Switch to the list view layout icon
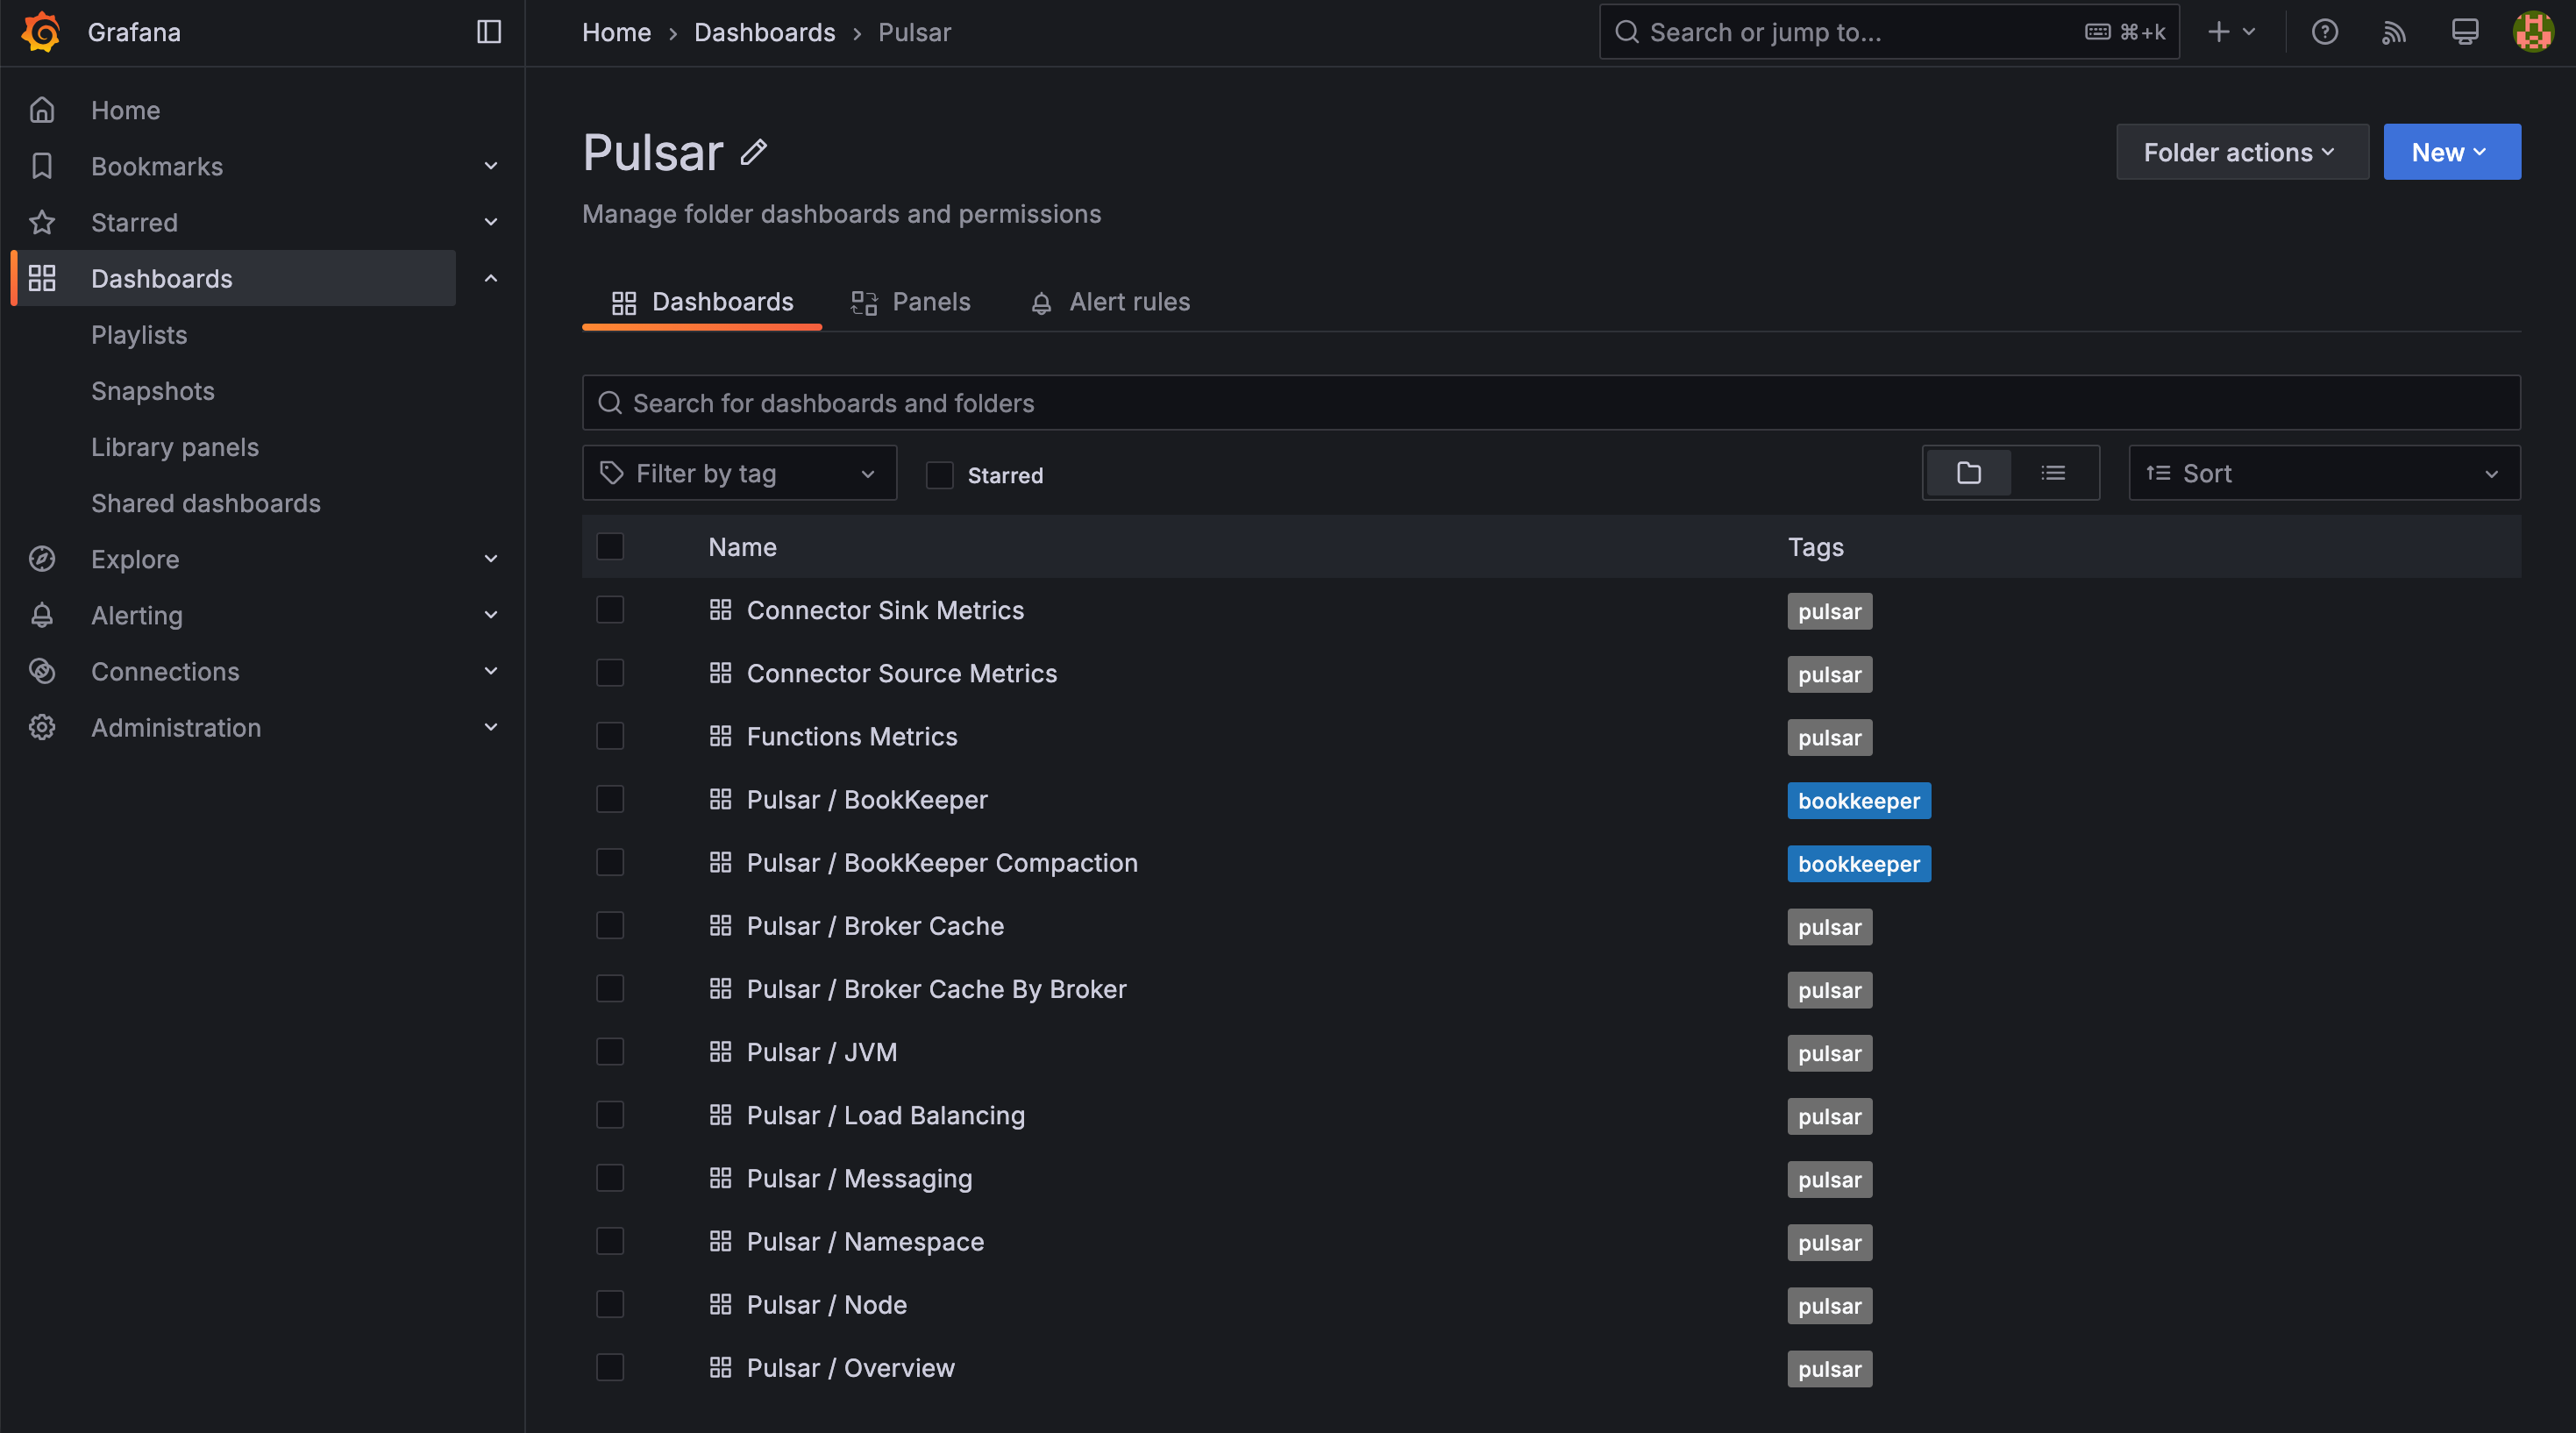The width and height of the screenshot is (2576, 1433). [2053, 473]
